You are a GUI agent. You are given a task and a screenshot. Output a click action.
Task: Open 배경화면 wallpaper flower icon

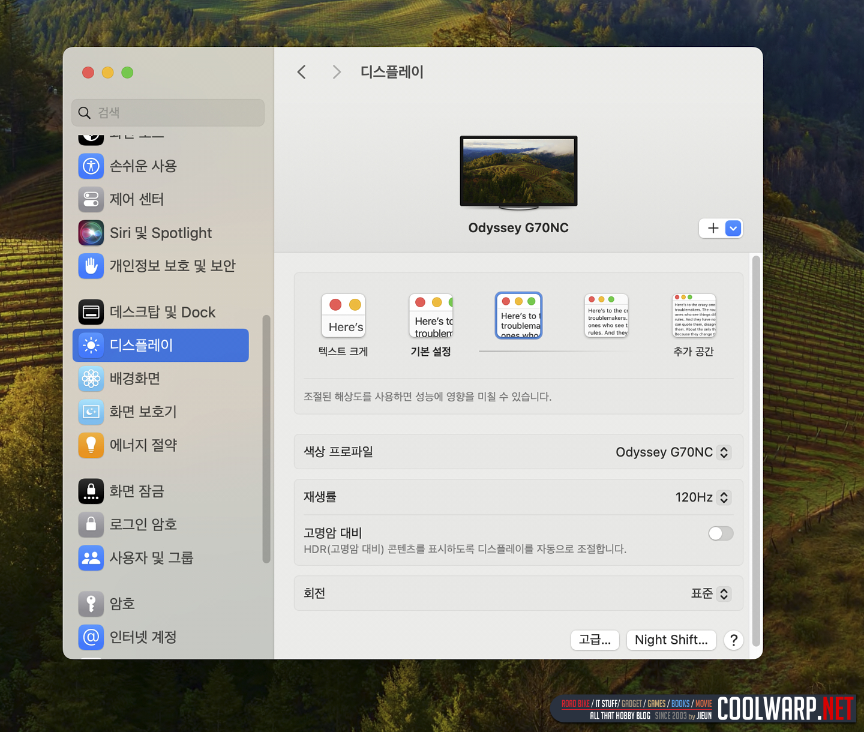click(x=91, y=379)
